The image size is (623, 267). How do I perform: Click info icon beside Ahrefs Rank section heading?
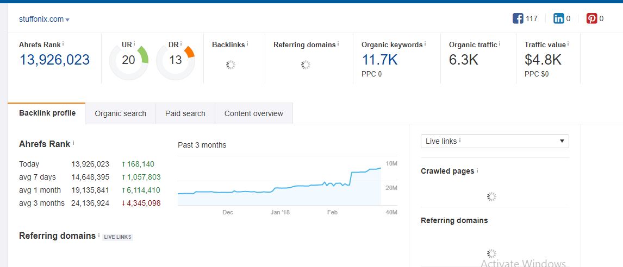pos(73,143)
